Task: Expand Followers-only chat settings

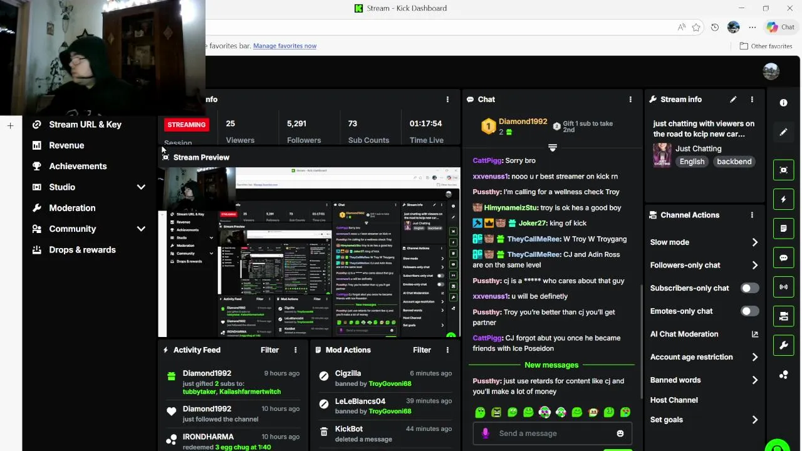Action: click(x=754, y=265)
